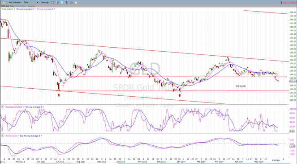
Task: Share chart via Facebook icon
Action: pyautogui.click(x=67, y=2)
